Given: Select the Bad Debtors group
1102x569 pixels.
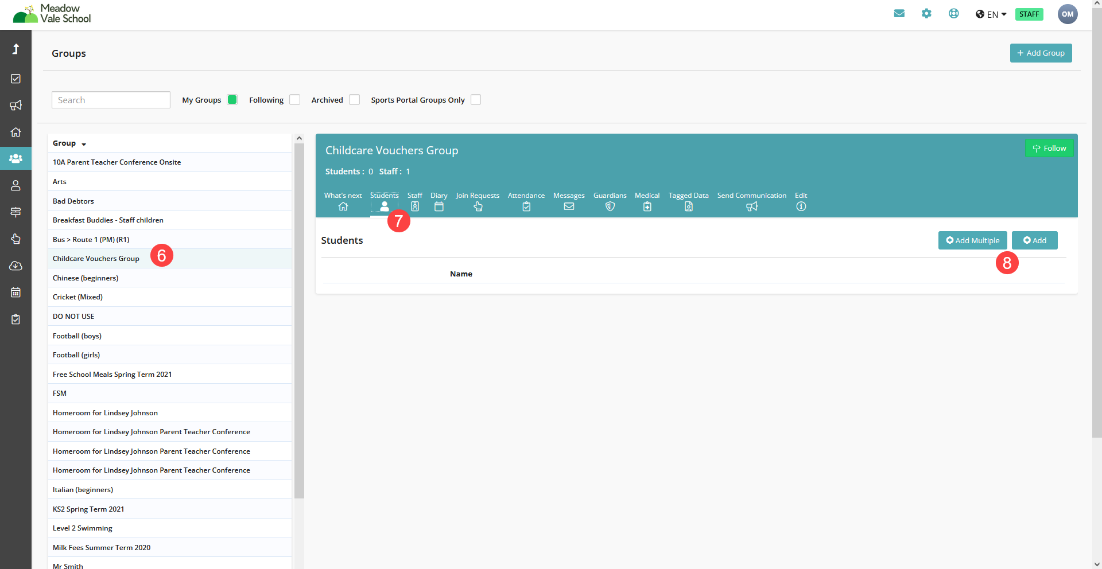Looking at the screenshot, I should 170,201.
